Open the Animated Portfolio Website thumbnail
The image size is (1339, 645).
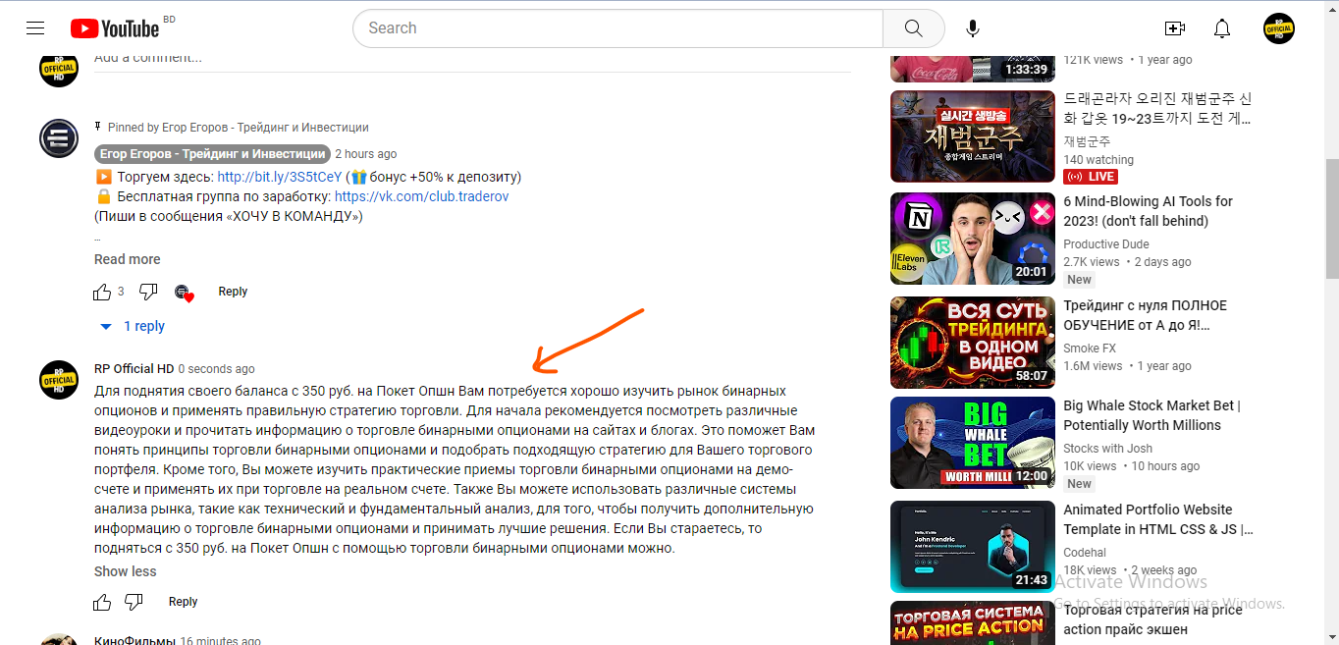coord(973,547)
